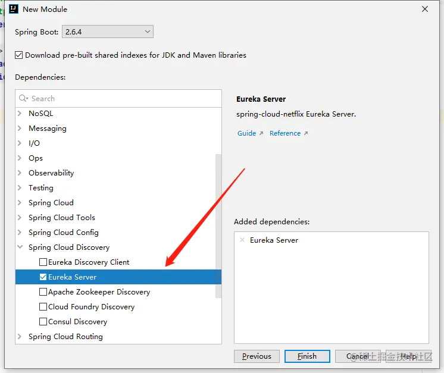Screen dimensions: 444x373
Task: Click the IntelliJ IDEA logo icon in the title bar
Action: click(x=13, y=9)
